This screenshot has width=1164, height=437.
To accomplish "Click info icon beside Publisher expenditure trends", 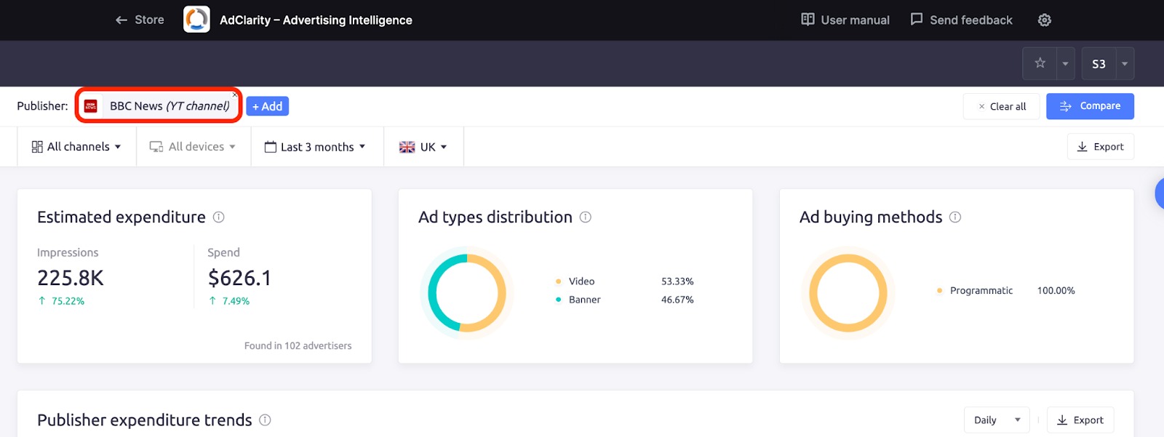I will [x=265, y=420].
